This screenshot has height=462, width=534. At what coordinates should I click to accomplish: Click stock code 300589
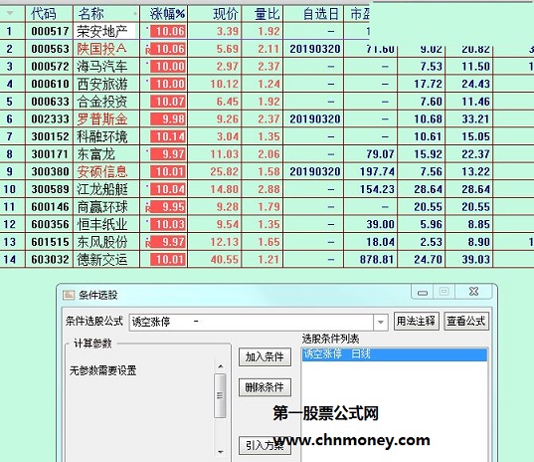50,189
